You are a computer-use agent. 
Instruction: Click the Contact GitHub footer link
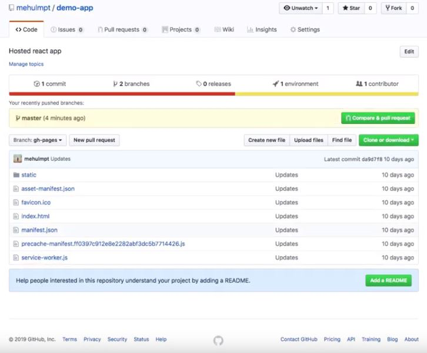pos(299,339)
